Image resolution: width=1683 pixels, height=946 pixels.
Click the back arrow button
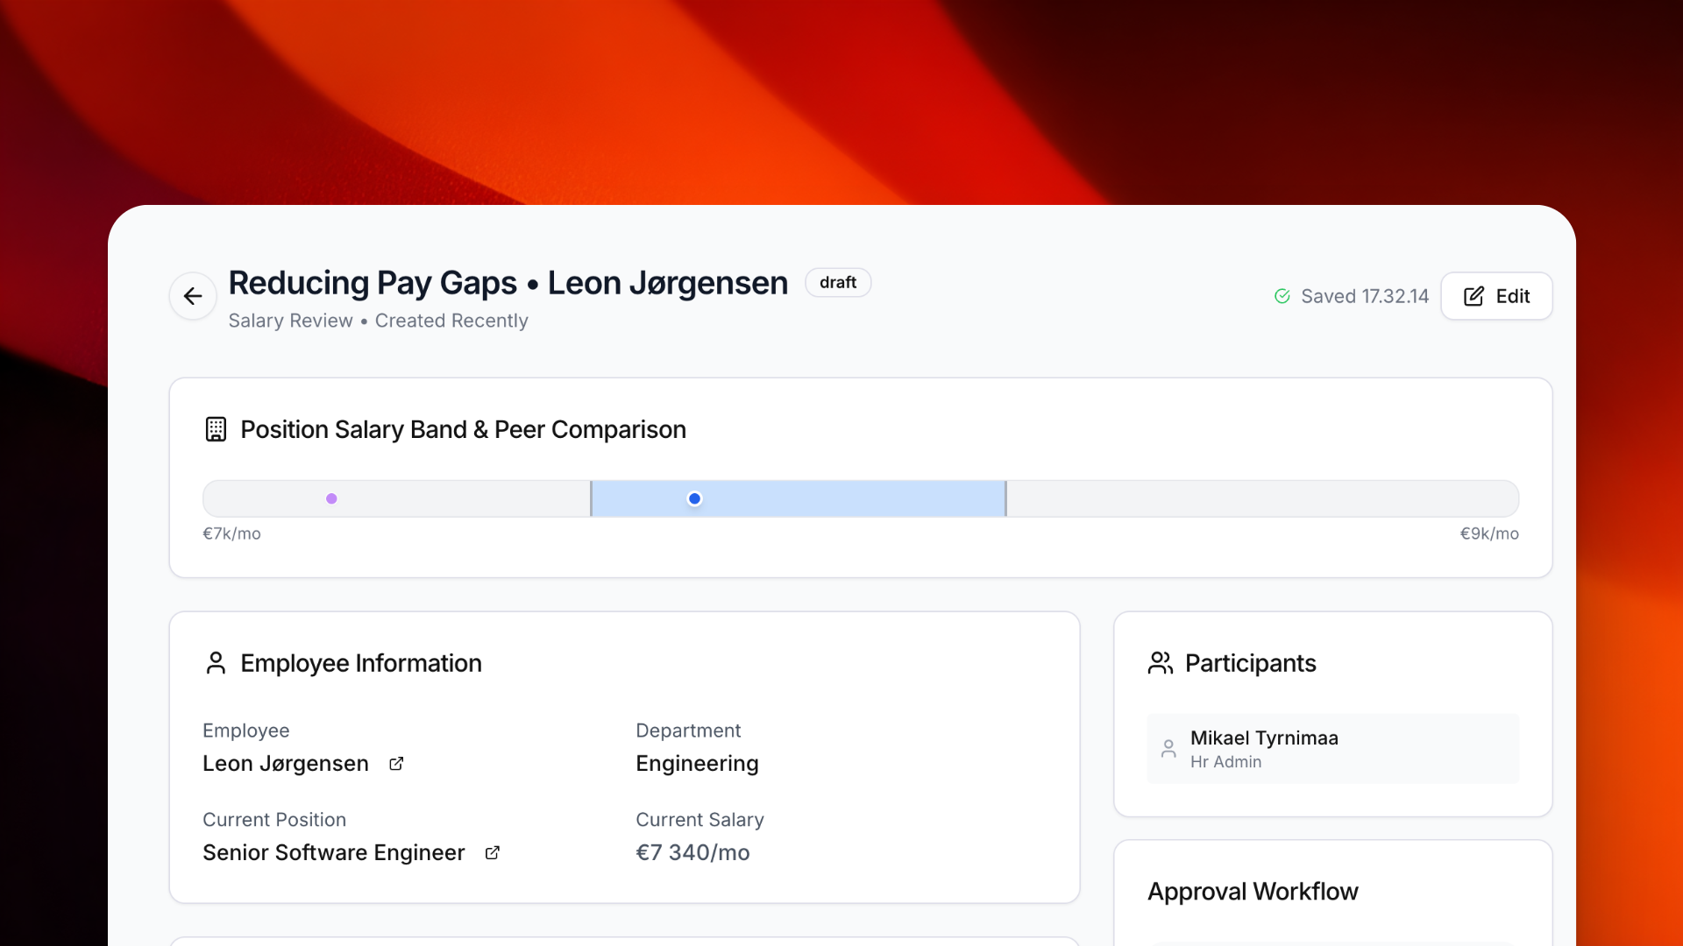click(x=193, y=297)
